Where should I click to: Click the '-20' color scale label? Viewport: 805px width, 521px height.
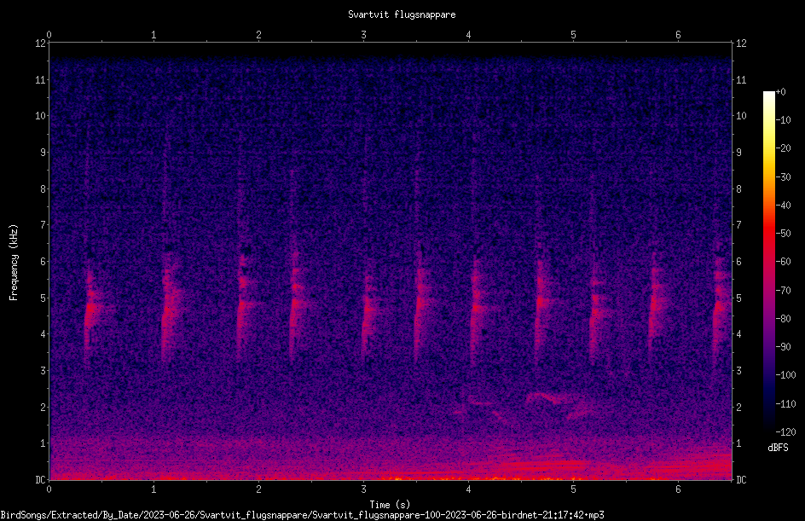(783, 148)
